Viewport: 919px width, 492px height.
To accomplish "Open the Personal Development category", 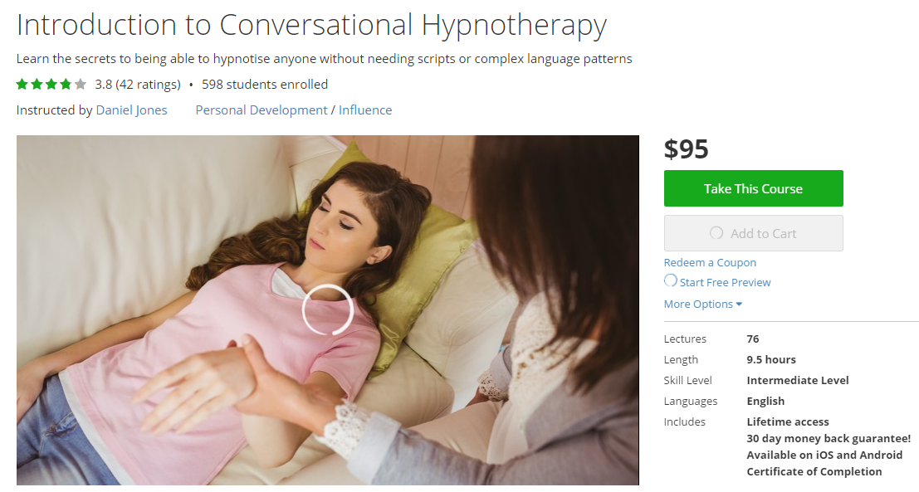I will point(262,110).
